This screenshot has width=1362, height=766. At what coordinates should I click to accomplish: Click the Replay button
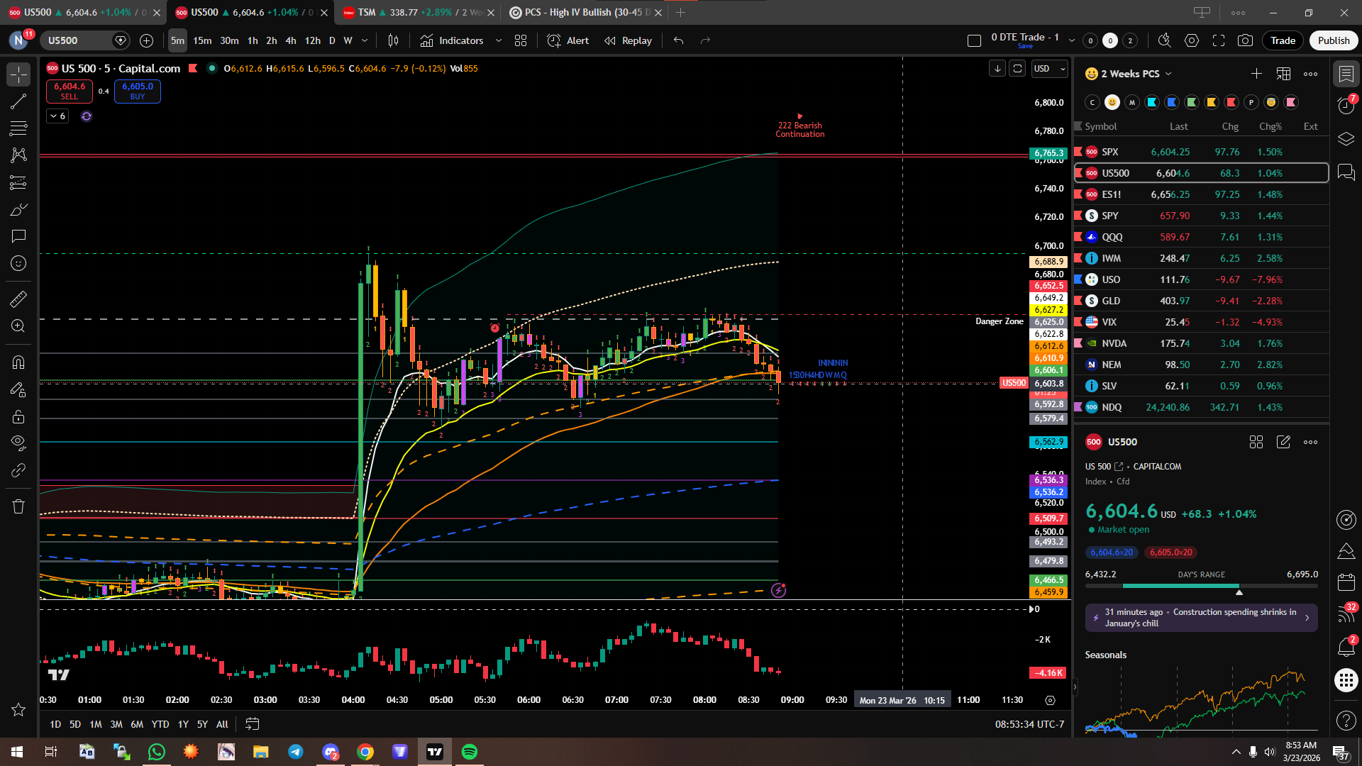pyautogui.click(x=628, y=40)
